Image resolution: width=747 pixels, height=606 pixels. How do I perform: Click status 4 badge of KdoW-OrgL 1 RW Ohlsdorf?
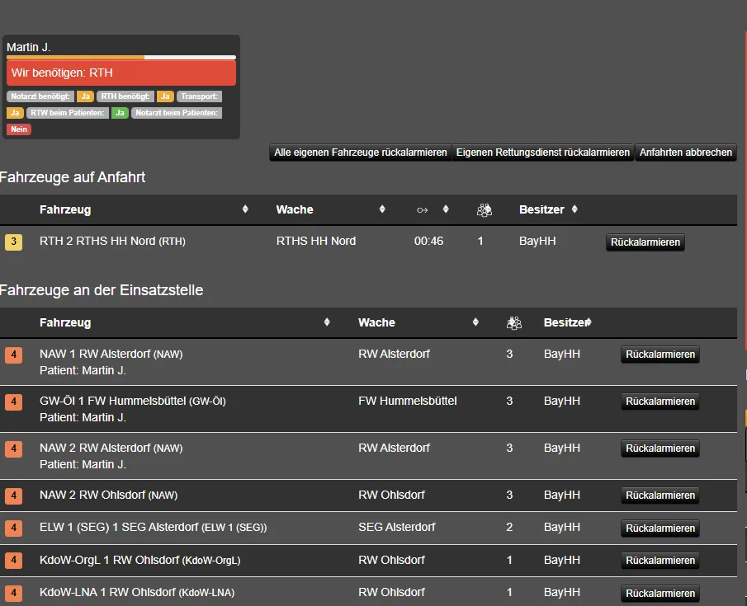tap(13, 561)
